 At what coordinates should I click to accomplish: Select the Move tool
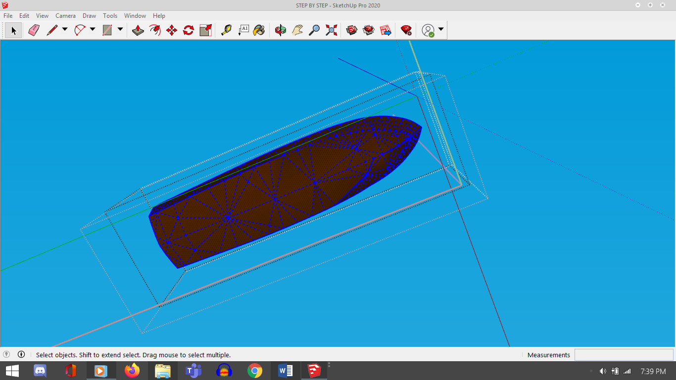172,31
